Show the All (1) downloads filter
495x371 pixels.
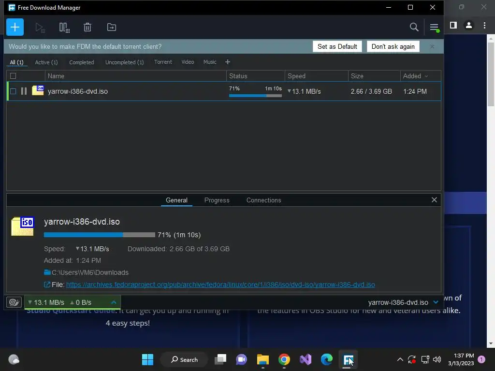pos(17,62)
